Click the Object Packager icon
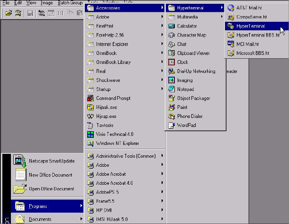Screen dimensions: 289x224 tap(172, 98)
